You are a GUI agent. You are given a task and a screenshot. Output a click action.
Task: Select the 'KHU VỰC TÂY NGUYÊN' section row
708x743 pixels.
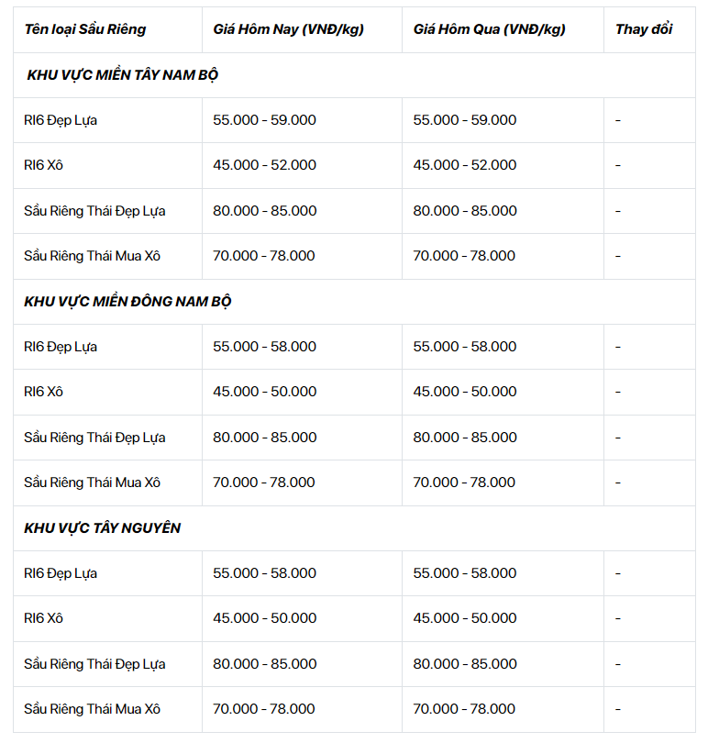coord(354,528)
